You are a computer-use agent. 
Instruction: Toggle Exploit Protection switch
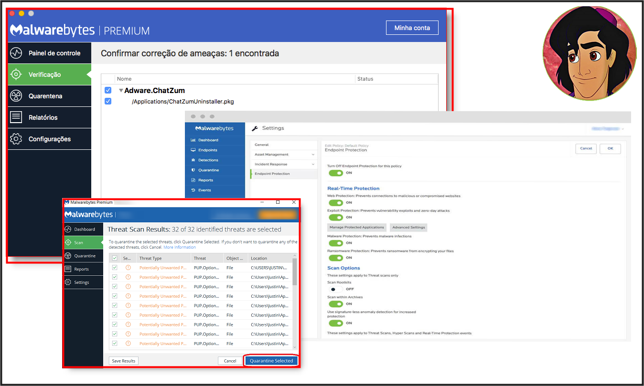coord(336,217)
